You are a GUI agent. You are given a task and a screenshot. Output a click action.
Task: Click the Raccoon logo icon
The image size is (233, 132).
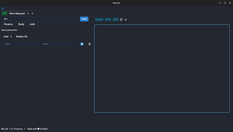[2, 8]
